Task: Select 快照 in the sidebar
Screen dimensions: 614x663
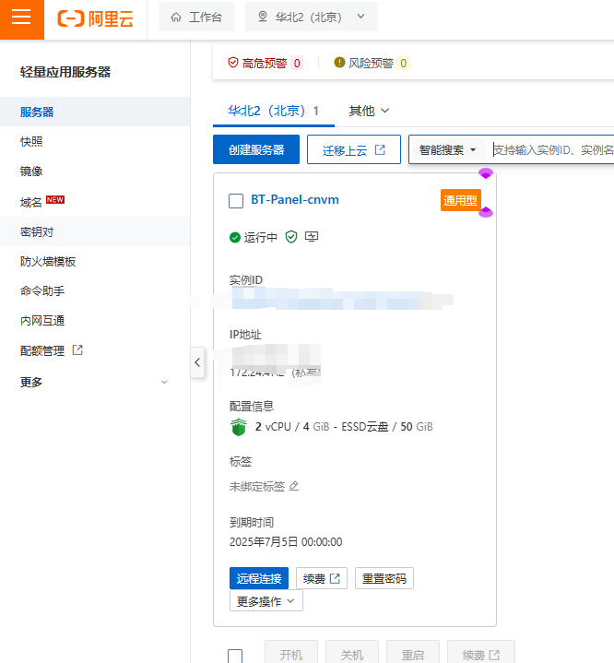Action: pos(95,142)
